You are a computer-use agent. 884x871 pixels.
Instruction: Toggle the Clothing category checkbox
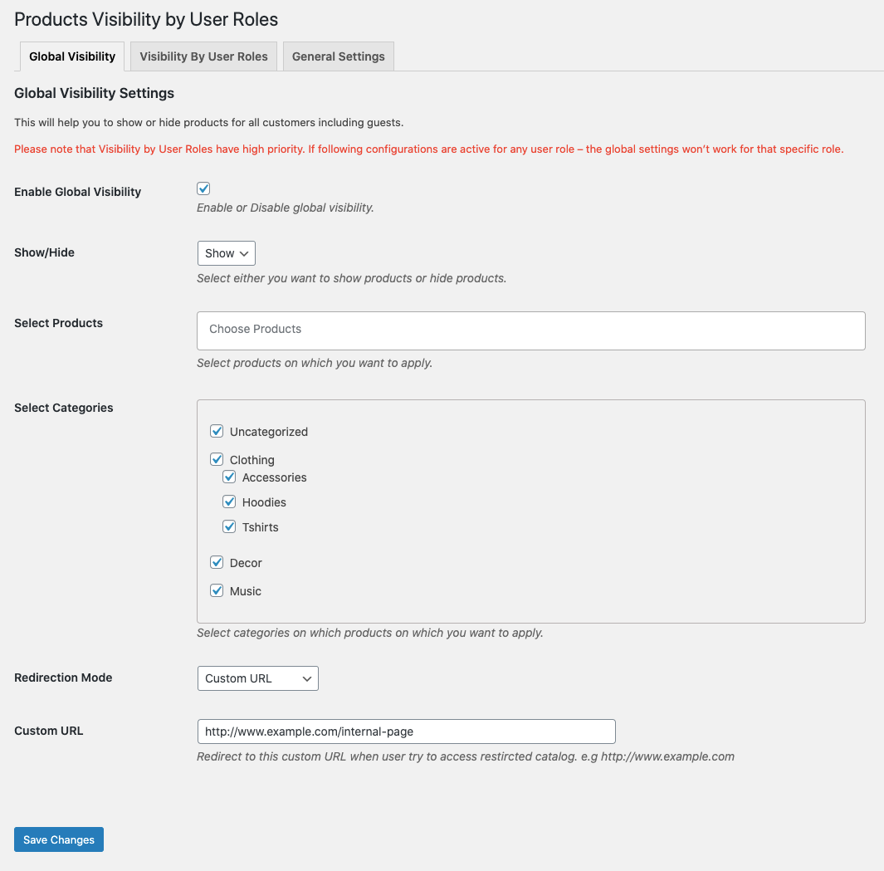click(x=217, y=459)
